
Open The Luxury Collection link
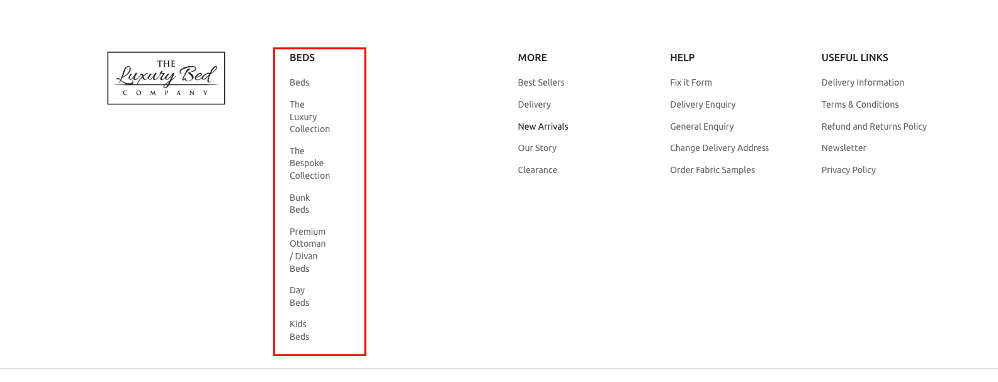(x=310, y=117)
